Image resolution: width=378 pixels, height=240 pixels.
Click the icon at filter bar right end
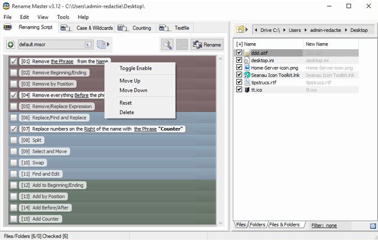click(x=373, y=225)
